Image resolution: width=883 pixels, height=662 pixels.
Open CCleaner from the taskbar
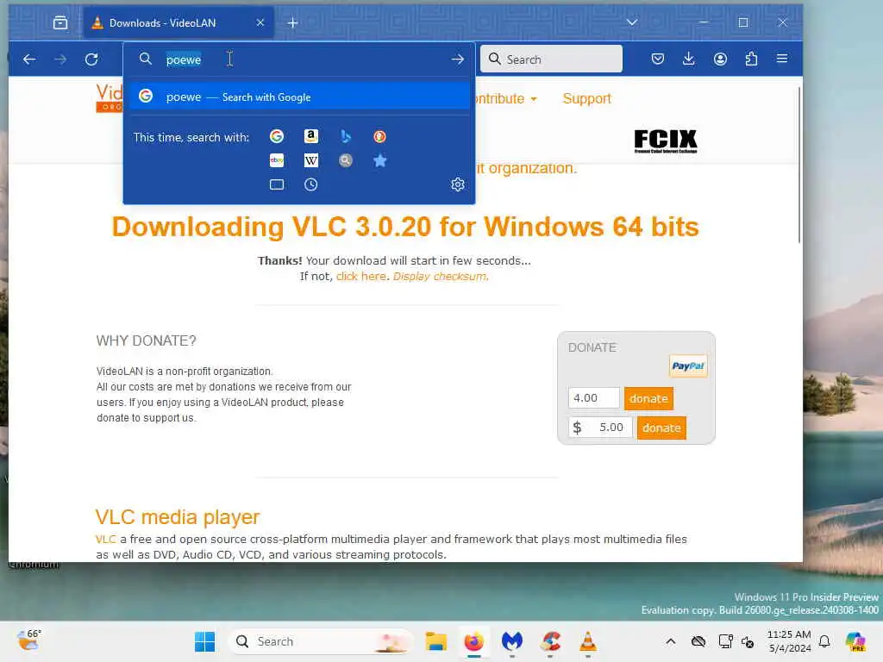point(550,641)
